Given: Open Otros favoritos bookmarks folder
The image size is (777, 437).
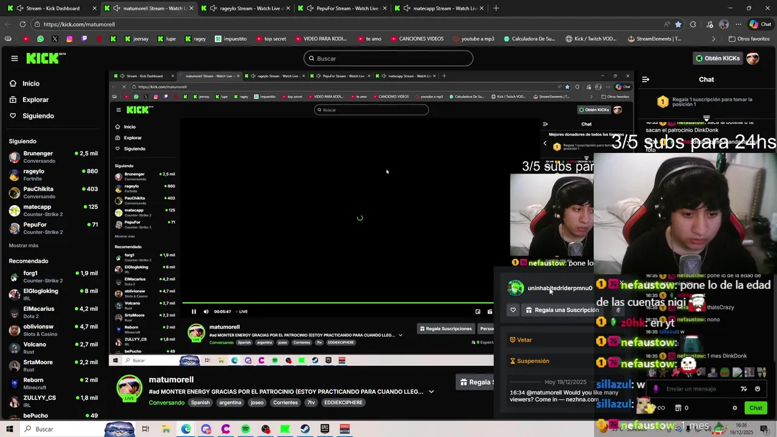Looking at the screenshot, I should (x=748, y=39).
